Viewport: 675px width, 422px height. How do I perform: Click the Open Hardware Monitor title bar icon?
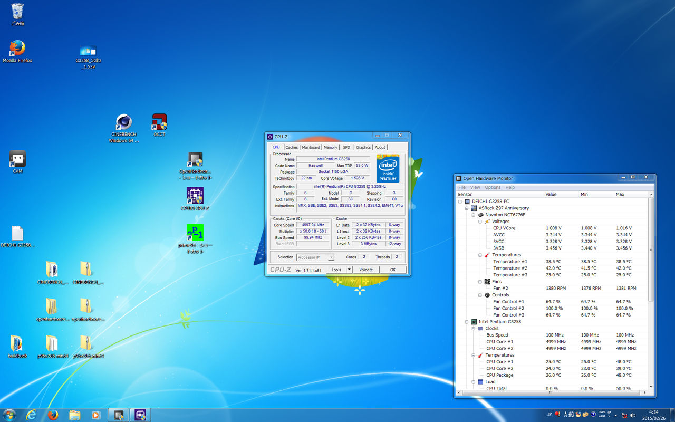coord(459,179)
